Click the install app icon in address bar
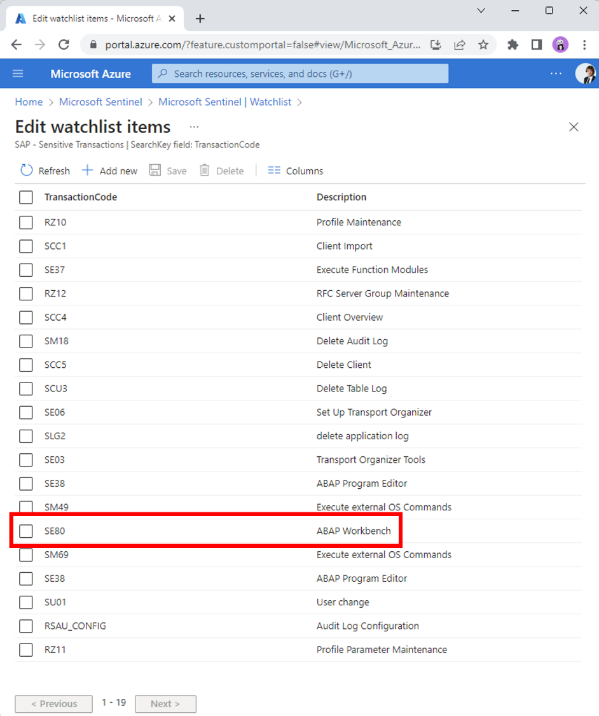Viewport: 599px width, 716px height. click(x=436, y=45)
